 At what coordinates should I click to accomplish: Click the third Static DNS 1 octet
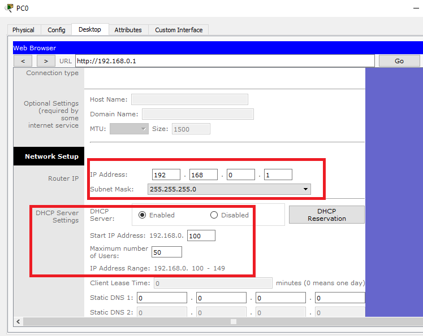[x=280, y=298]
